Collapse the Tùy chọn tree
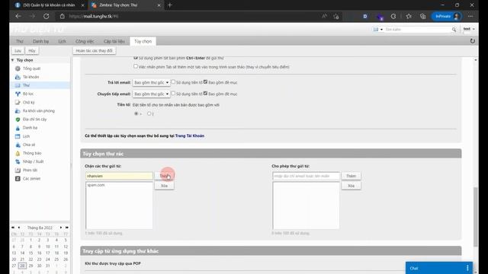The image size is (488, 274). (13, 60)
